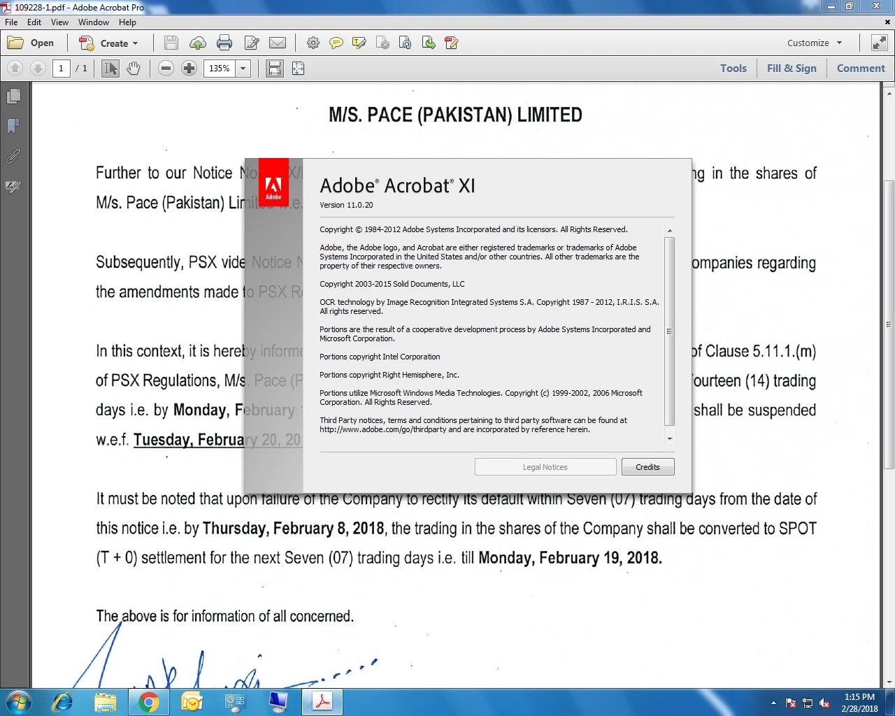Go to previous page arrow
The height and width of the screenshot is (716, 895).
[x=15, y=68]
